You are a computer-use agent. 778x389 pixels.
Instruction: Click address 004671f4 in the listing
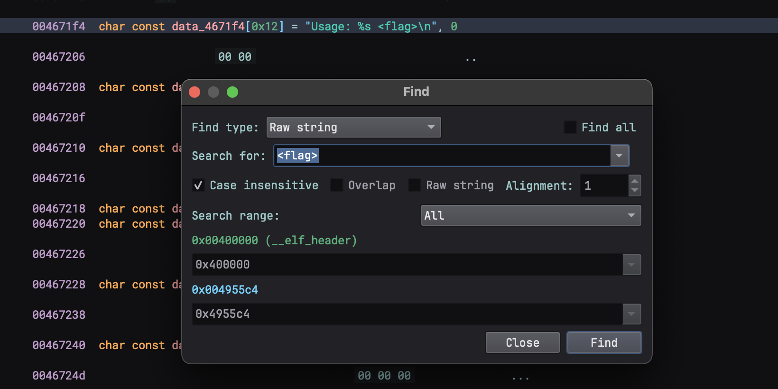59,27
